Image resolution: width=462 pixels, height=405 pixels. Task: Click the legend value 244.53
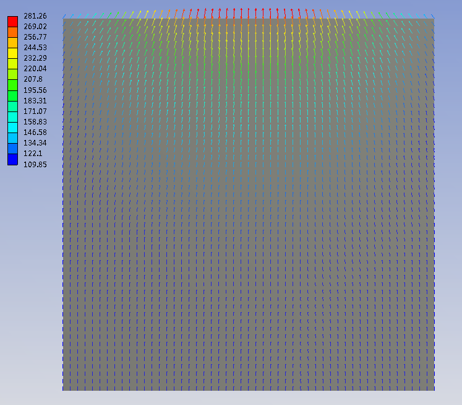click(x=35, y=48)
